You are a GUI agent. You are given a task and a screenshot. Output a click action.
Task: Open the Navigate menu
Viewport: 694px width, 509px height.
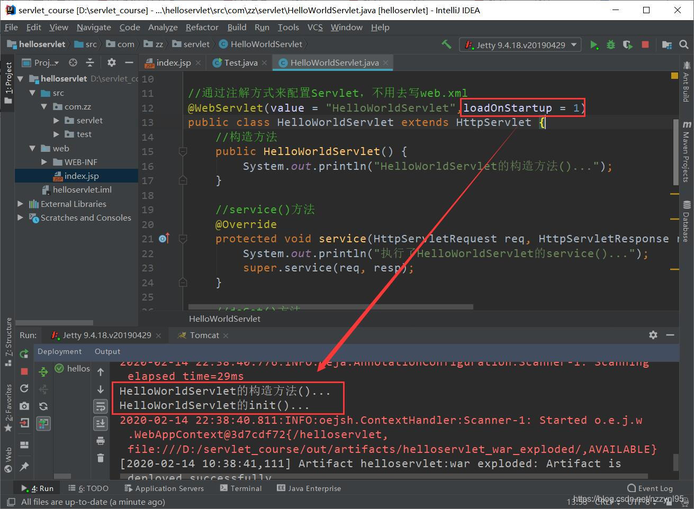pyautogui.click(x=94, y=28)
